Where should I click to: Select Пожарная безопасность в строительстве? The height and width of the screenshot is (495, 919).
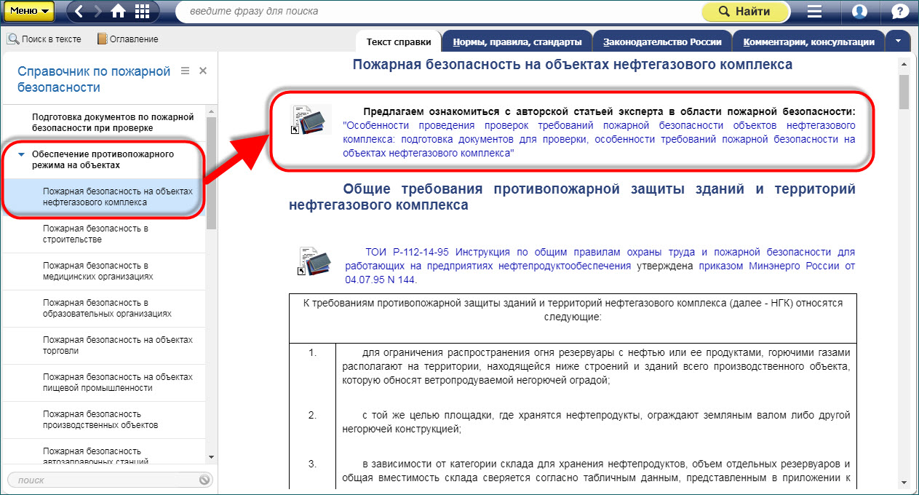[x=95, y=234]
